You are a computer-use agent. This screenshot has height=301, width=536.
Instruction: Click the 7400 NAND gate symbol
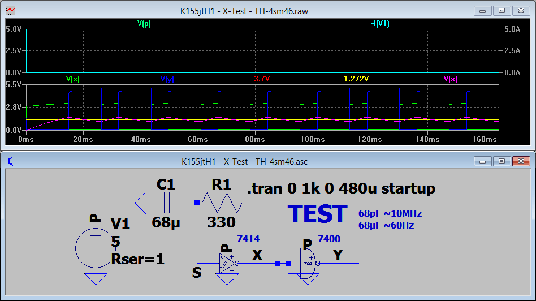[308, 263]
